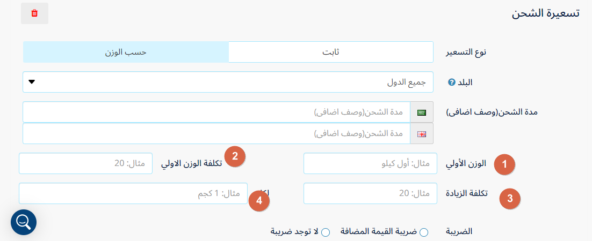
Task: Click the الوزن الأولي input field
Action: pyautogui.click(x=370, y=163)
